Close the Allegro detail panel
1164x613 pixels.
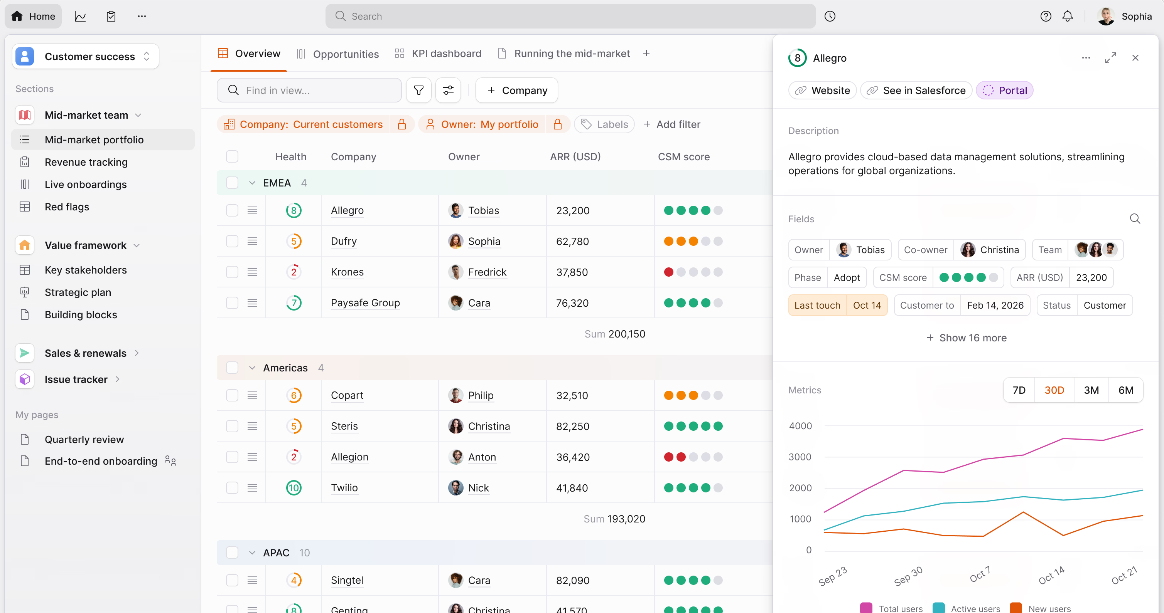pyautogui.click(x=1135, y=58)
